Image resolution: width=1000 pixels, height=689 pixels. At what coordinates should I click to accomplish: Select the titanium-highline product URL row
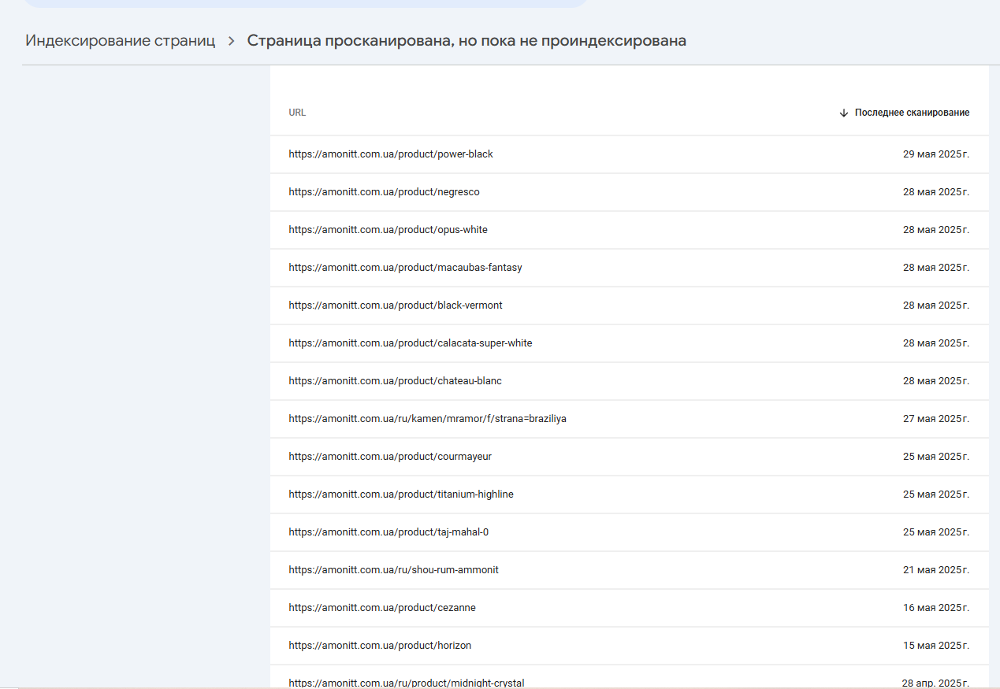coord(629,495)
